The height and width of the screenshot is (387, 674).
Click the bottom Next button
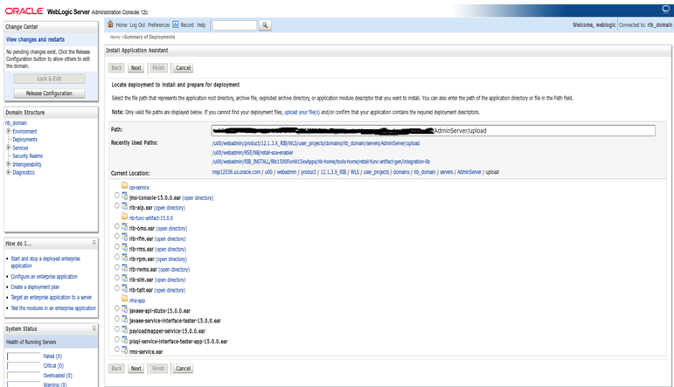pyautogui.click(x=136, y=369)
